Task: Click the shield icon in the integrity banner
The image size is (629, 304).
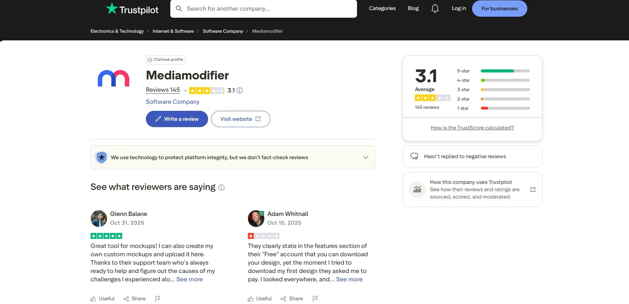Action: [x=101, y=157]
